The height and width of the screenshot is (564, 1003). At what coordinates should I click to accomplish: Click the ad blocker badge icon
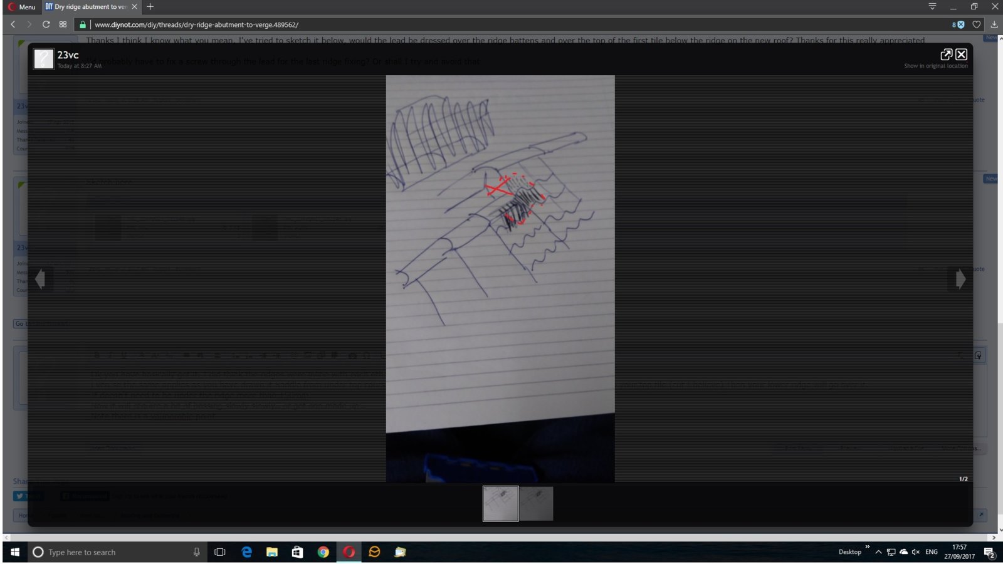pyautogui.click(x=958, y=24)
